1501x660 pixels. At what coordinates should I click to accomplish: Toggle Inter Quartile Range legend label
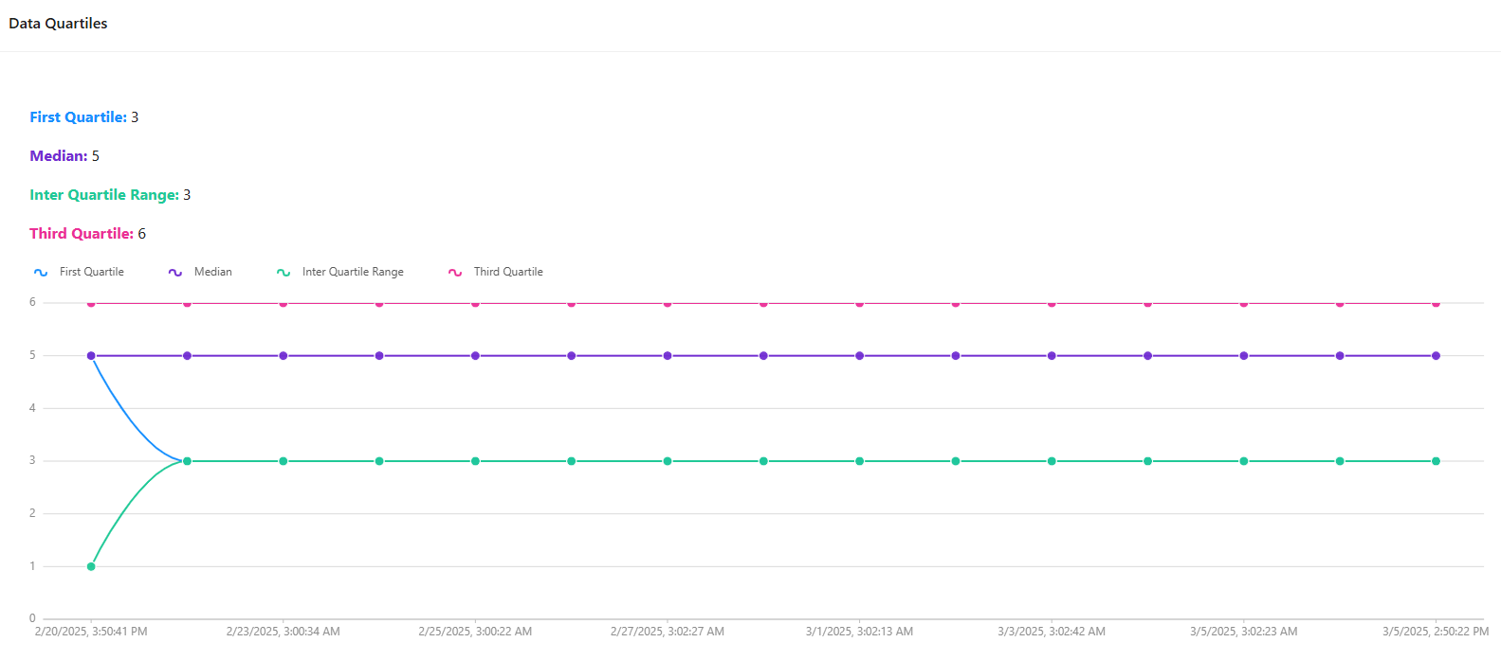click(353, 272)
